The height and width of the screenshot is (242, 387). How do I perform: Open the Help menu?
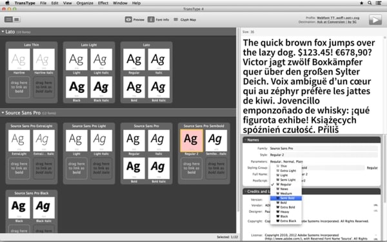click(x=136, y=3)
